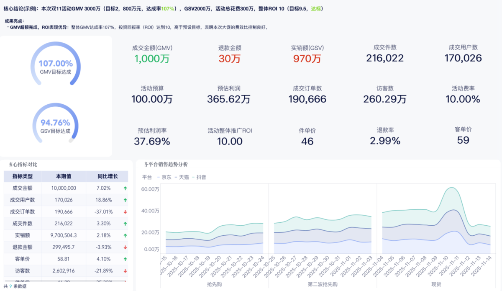This screenshot has width=502, height=291.
Task: Hide the 天猫 series via the legend
Action: point(182,177)
